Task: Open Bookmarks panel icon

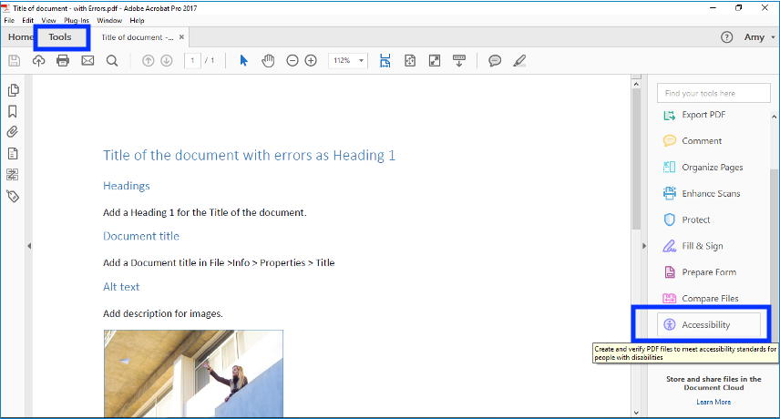Action: click(13, 111)
